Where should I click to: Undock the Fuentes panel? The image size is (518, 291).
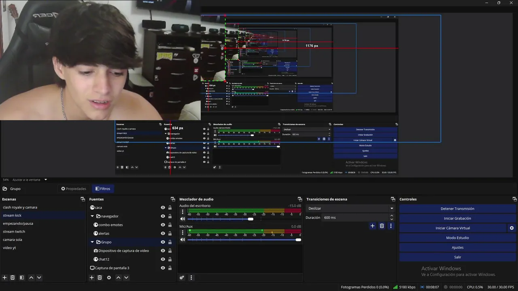[x=173, y=199]
